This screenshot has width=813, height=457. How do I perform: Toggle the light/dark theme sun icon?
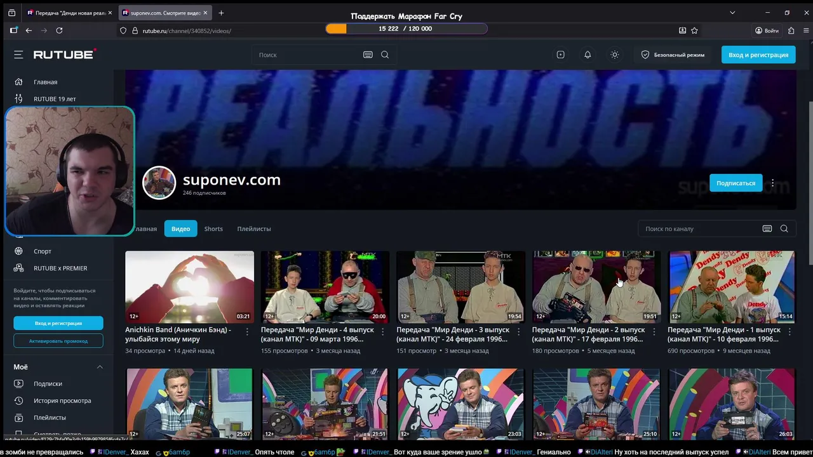(x=615, y=55)
